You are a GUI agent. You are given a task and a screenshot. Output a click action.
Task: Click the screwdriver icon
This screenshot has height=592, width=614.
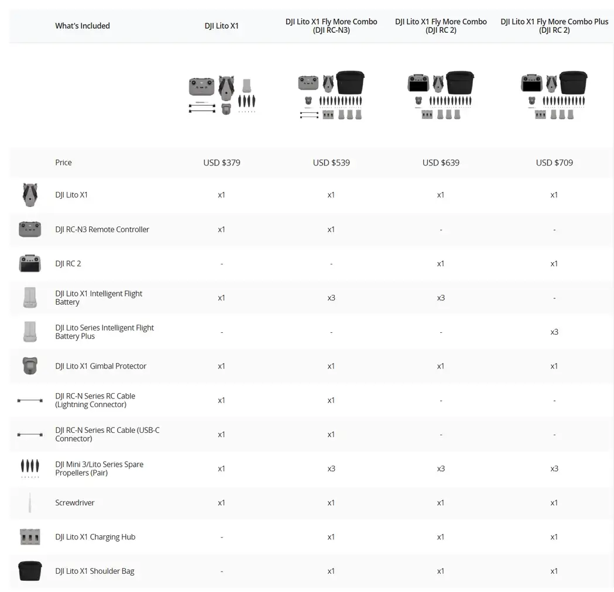click(x=30, y=502)
